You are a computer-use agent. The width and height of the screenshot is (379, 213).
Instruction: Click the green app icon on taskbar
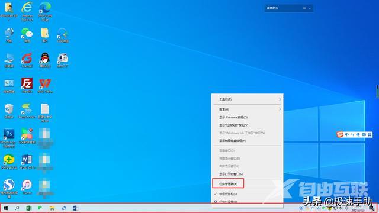40,208
